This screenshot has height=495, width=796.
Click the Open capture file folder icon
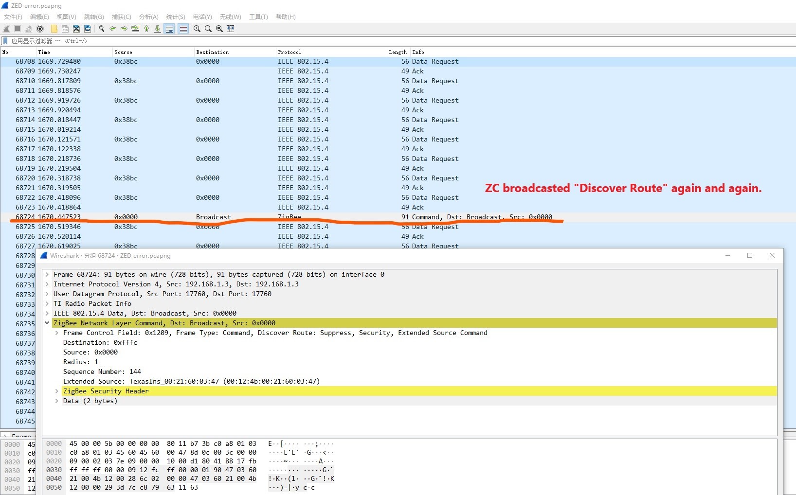point(54,29)
